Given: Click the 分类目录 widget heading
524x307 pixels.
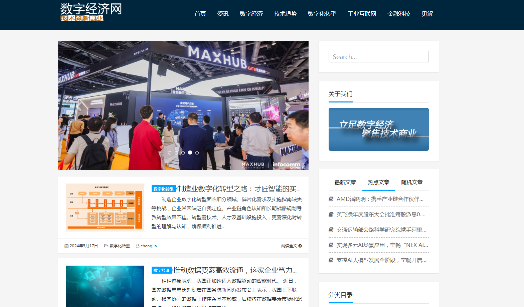Looking at the screenshot, I should tap(341, 295).
